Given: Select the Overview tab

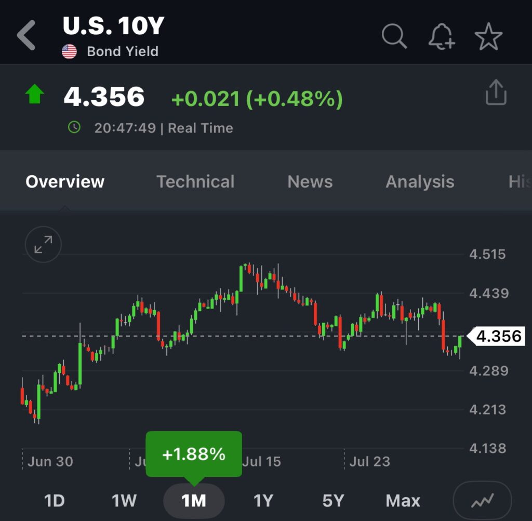Looking at the screenshot, I should [x=65, y=182].
